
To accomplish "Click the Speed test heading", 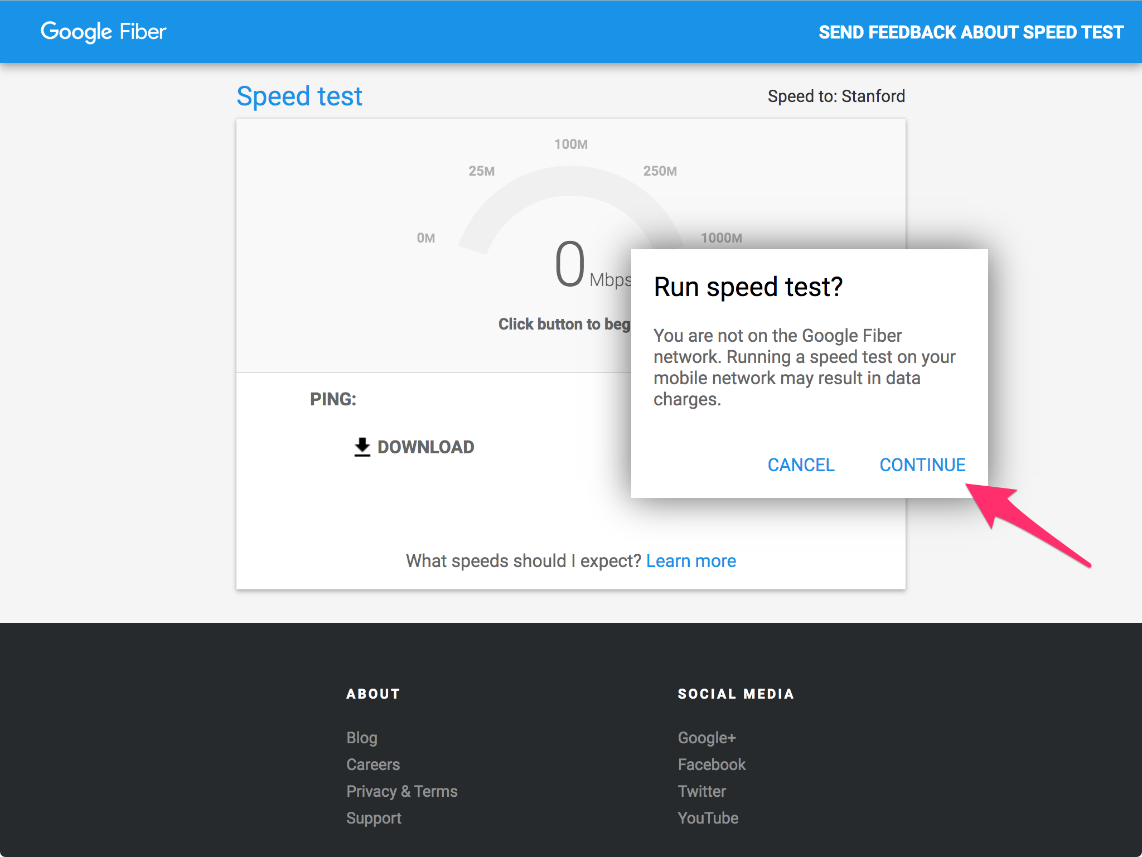I will [x=299, y=96].
